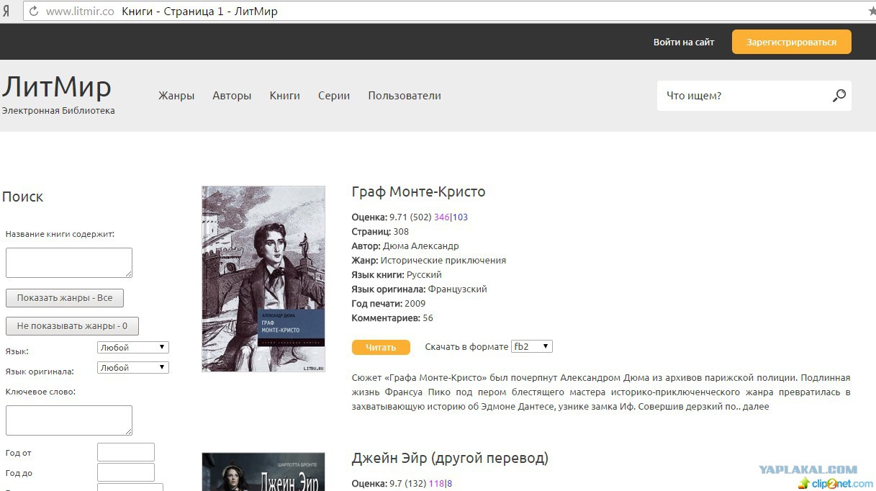Open the Пользователи menu item
The height and width of the screenshot is (491, 876).
click(x=404, y=96)
